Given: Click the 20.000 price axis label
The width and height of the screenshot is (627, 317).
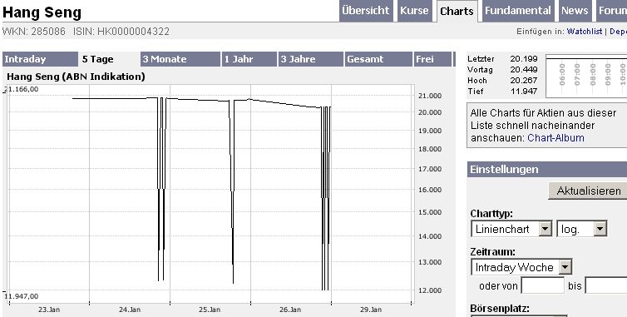Looking at the screenshot, I should click(x=430, y=112).
